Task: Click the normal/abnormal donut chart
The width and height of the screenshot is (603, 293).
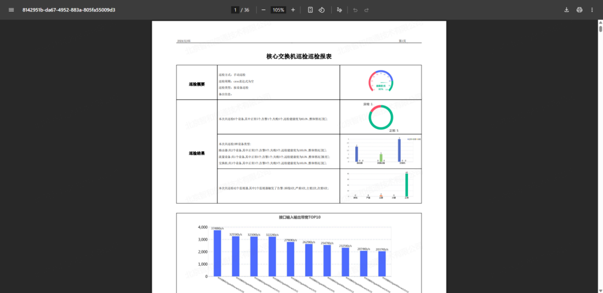Action: tap(381, 117)
